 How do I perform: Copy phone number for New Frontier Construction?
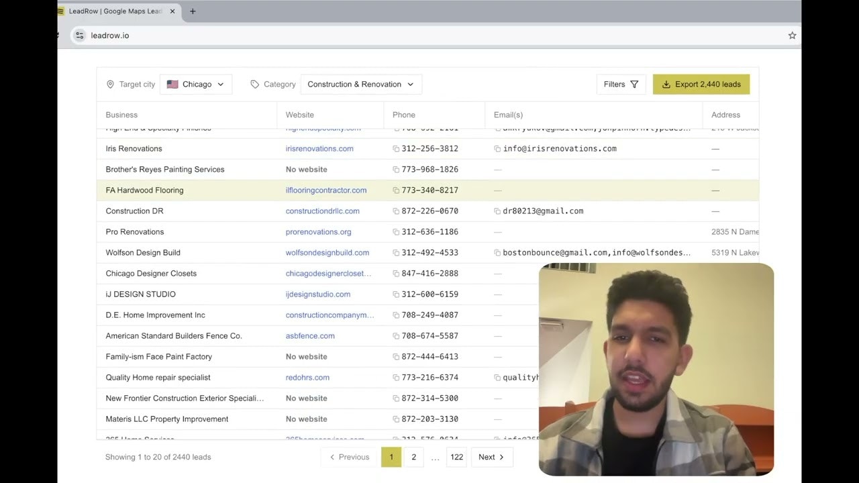(x=397, y=398)
